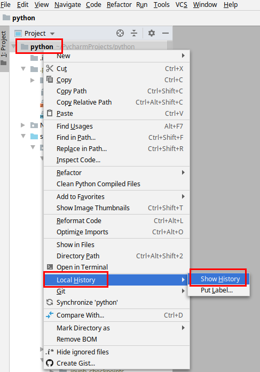Select Copy Path from context menu

117,91
